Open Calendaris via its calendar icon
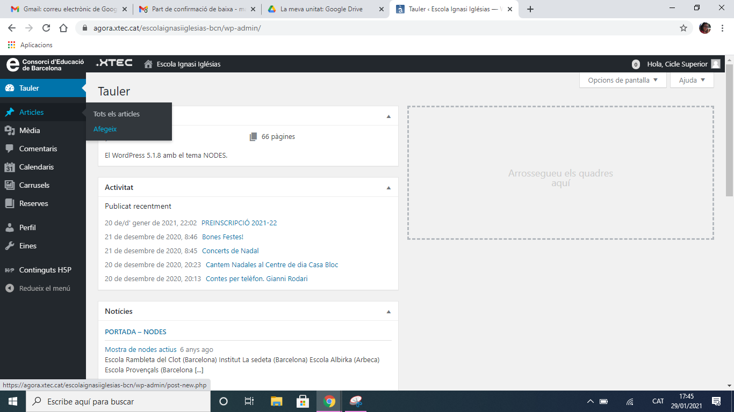 pyautogui.click(x=9, y=167)
